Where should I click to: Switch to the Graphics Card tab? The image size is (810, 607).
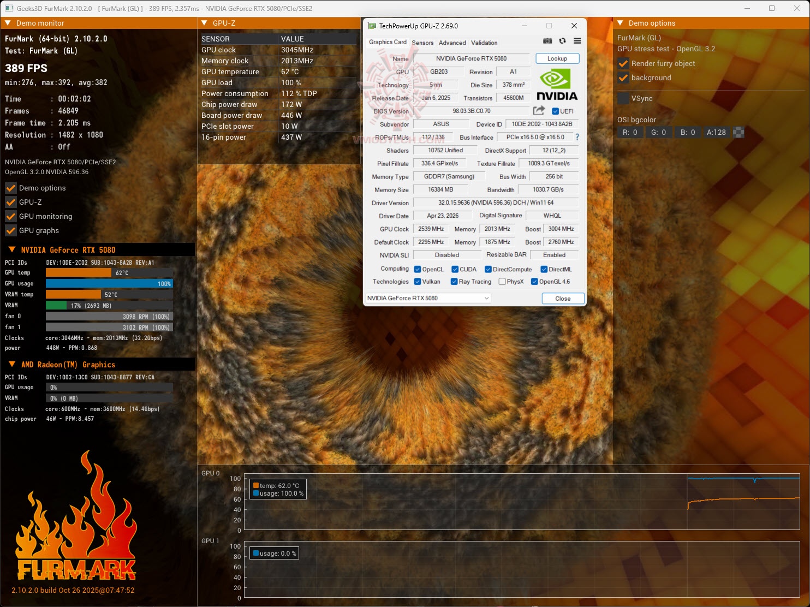[388, 42]
